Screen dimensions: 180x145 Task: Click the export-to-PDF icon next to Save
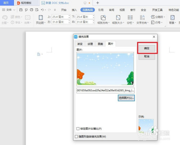click(26, 10)
